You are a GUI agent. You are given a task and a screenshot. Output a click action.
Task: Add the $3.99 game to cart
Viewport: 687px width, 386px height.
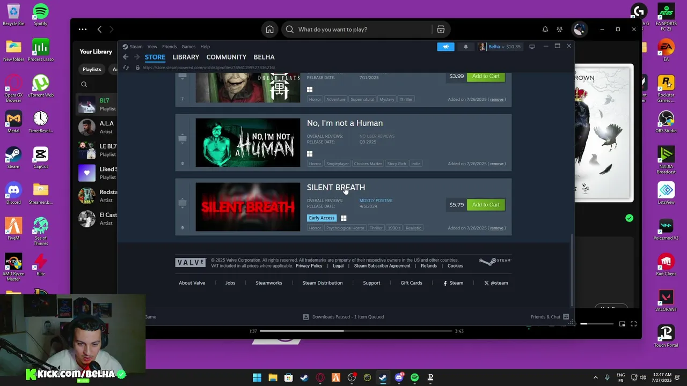[486, 76]
